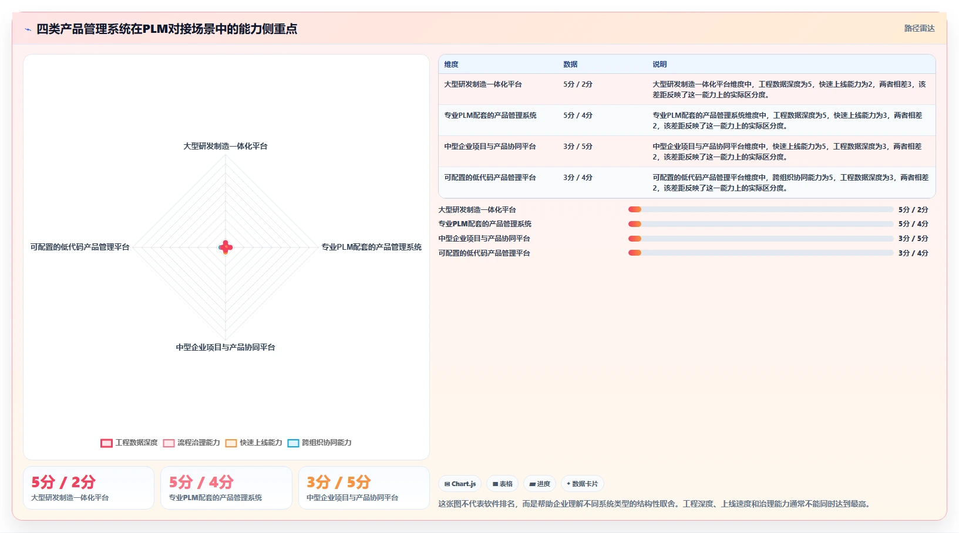Click progress bar for 中型企业项目与产品协同平台
This screenshot has width=959, height=533.
[x=761, y=239]
